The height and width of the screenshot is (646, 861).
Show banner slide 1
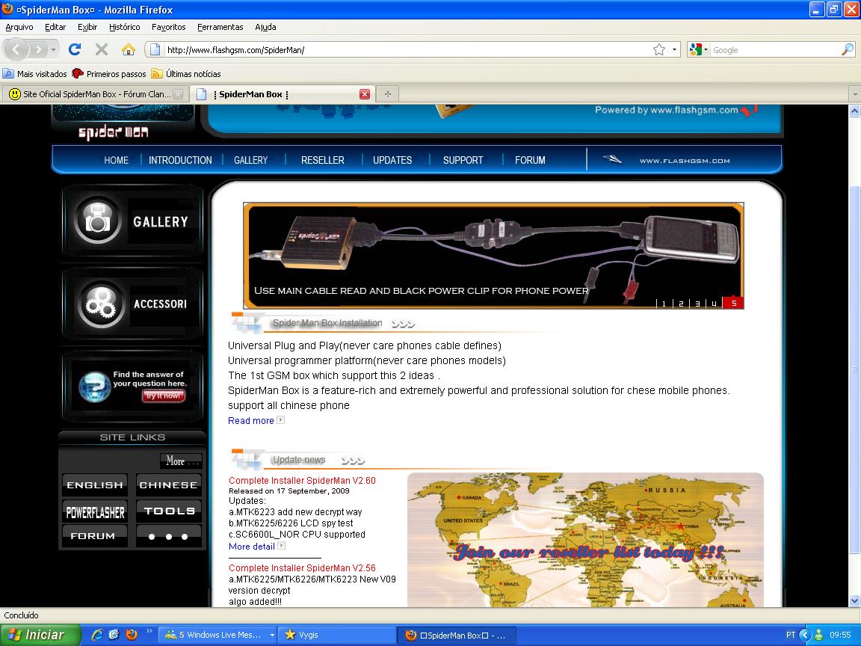(x=664, y=304)
